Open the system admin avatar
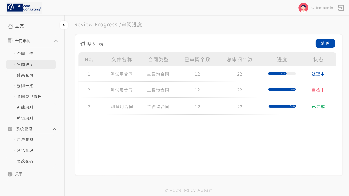Image resolution: width=349 pixels, height=196 pixels. tap(303, 8)
